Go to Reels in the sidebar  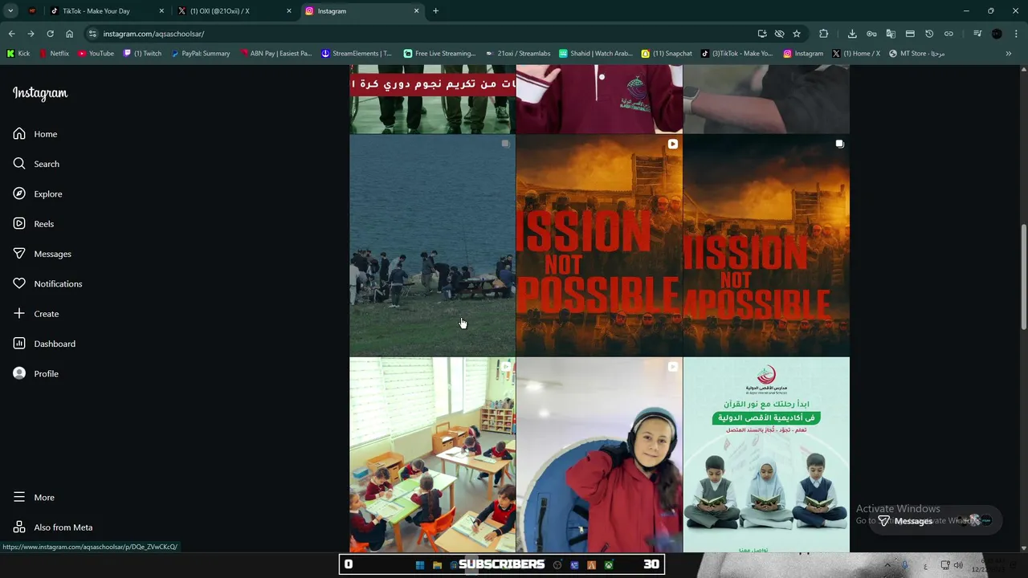tap(34, 224)
